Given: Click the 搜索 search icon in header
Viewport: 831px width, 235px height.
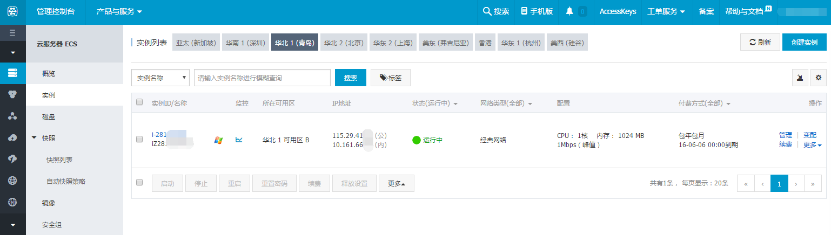Looking at the screenshot, I should [495, 11].
